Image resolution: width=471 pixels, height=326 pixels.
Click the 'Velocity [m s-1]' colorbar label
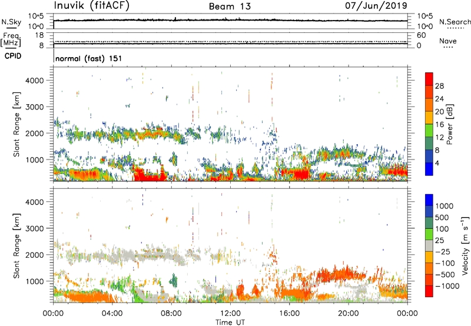coord(465,245)
